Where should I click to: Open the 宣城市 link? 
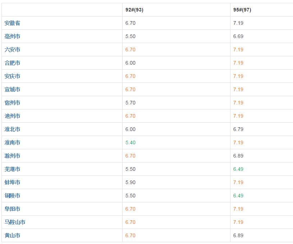(x=12, y=89)
